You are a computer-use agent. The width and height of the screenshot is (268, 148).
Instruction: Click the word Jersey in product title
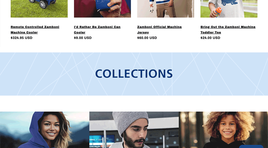[x=143, y=32]
